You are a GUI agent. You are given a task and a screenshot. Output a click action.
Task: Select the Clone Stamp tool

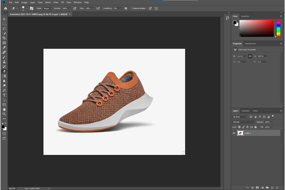coord(4,62)
